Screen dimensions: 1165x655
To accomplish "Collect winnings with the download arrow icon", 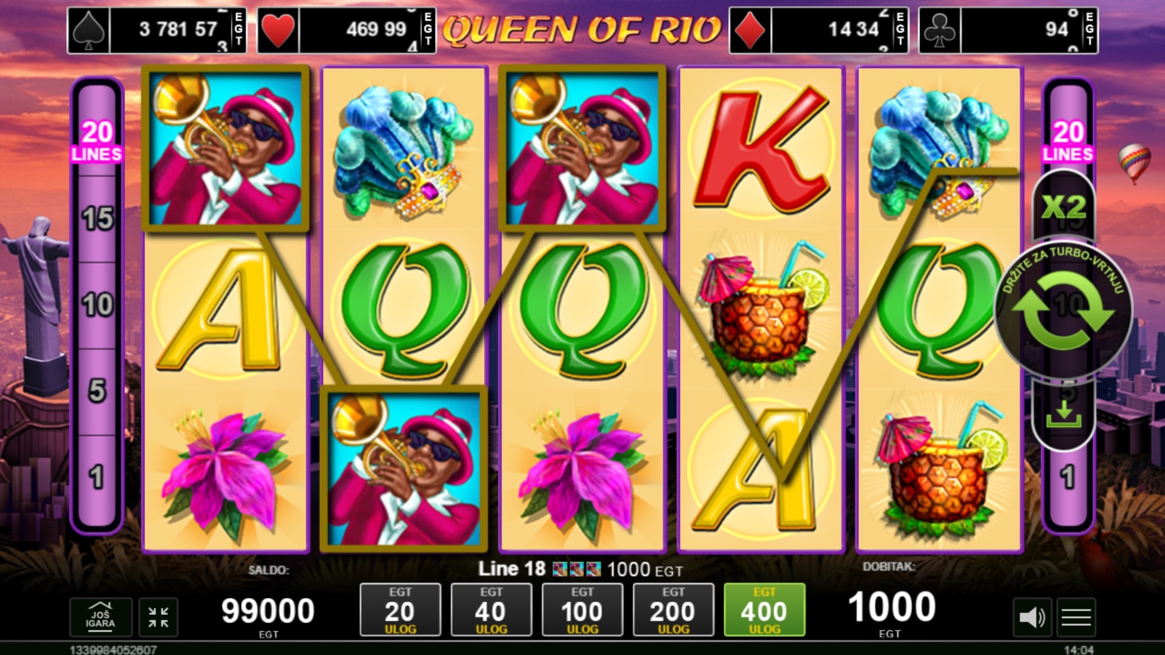I will point(1064,414).
